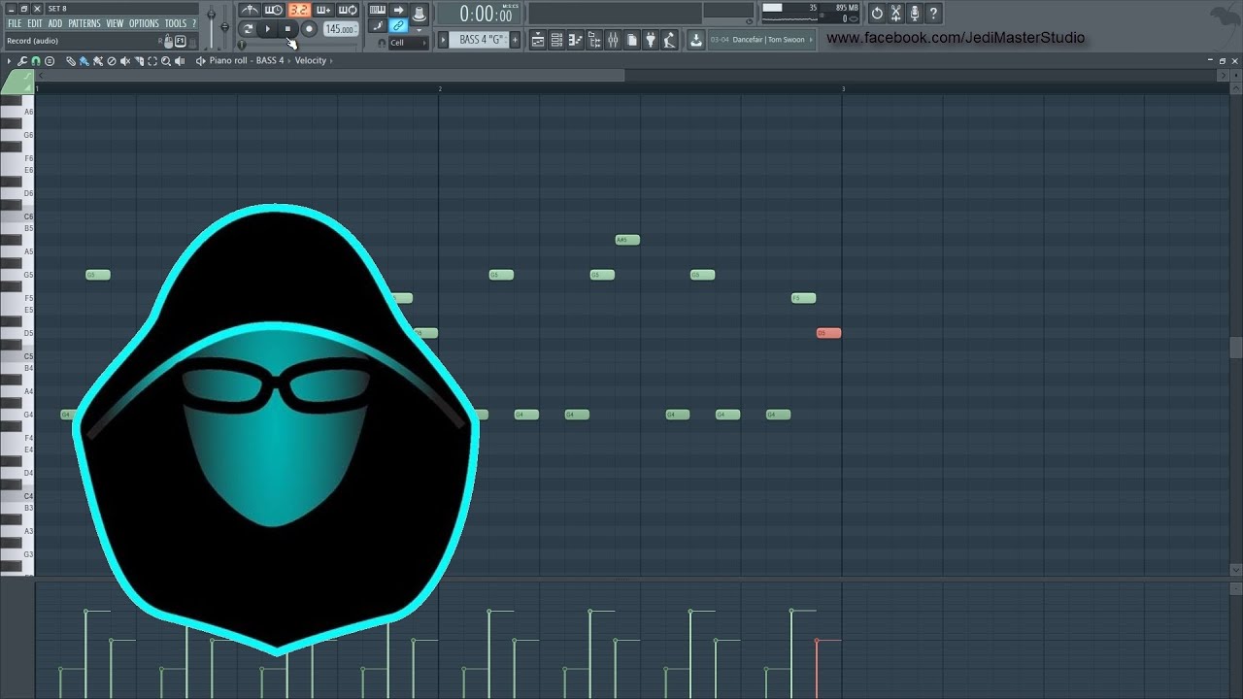Click the A#5 note in piano roll
1243x699 pixels.
click(627, 240)
